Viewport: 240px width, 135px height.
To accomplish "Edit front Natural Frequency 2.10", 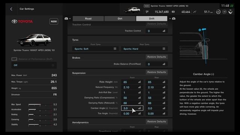I will point(132,87).
